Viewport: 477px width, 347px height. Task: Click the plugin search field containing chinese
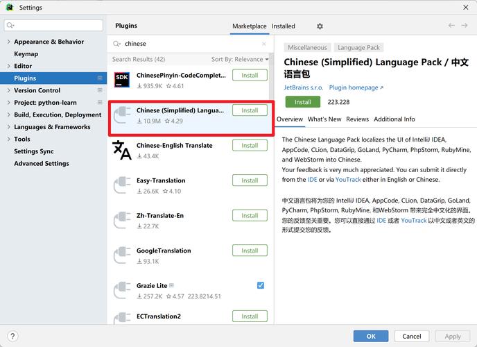pyautogui.click(x=191, y=44)
